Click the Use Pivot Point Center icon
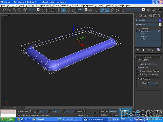163x122 pixels. tap(90, 10)
